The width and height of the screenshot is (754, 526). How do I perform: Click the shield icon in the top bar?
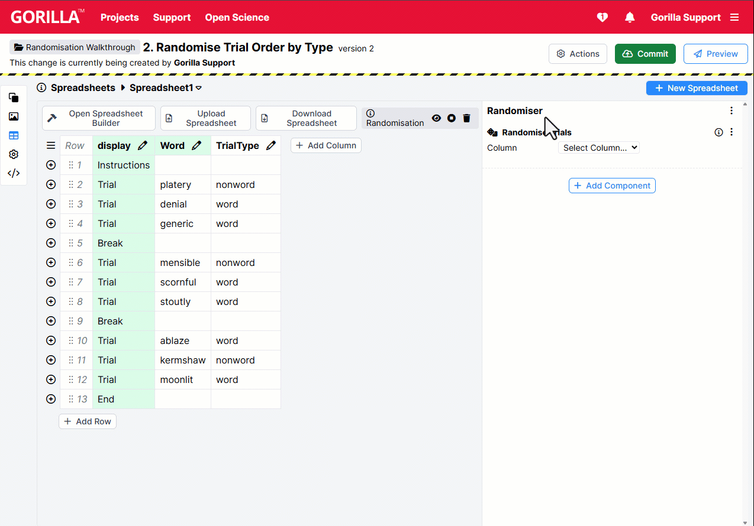(x=602, y=17)
